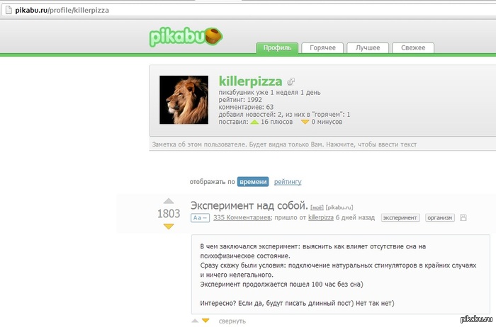Click the "организм" tag
The width and height of the screenshot is (496, 327).
pos(440,218)
